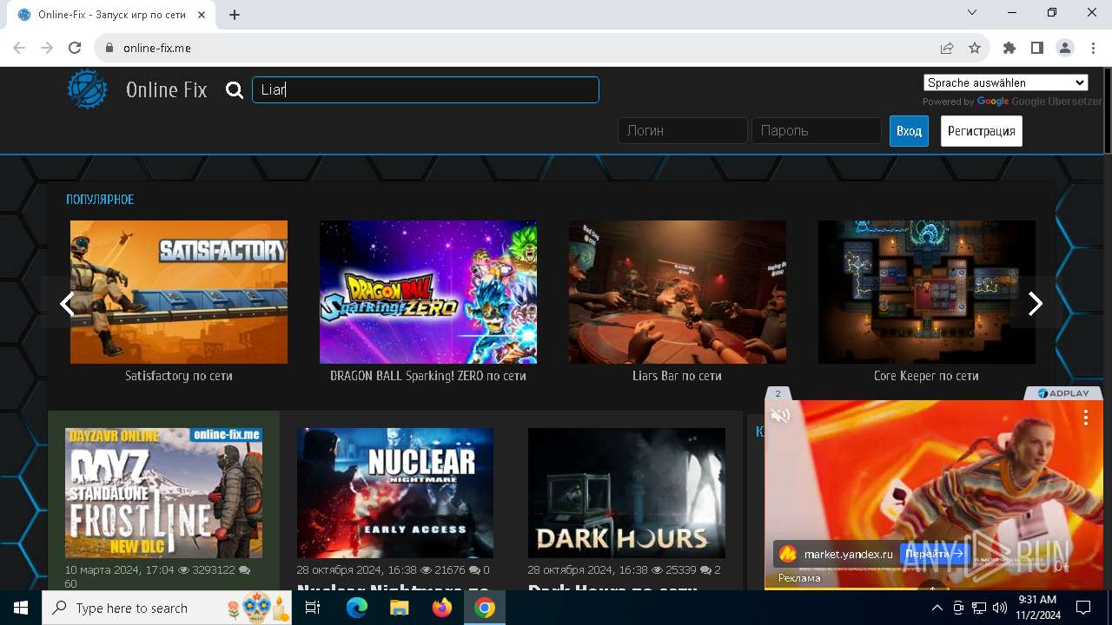The image size is (1112, 625).
Task: Open the Chrome three-dot menu
Action: point(1093,48)
